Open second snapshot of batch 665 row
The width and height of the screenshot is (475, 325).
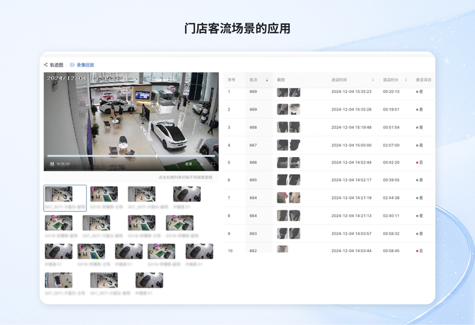tap(294, 180)
